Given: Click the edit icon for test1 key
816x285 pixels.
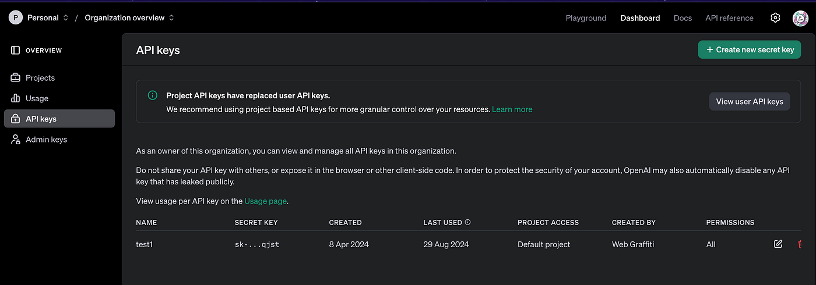Looking at the screenshot, I should pos(778,244).
